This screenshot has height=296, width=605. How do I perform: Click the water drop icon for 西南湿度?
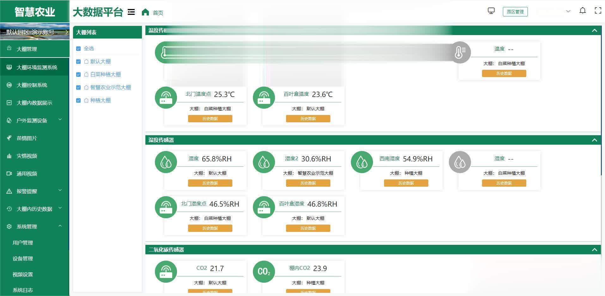point(362,162)
